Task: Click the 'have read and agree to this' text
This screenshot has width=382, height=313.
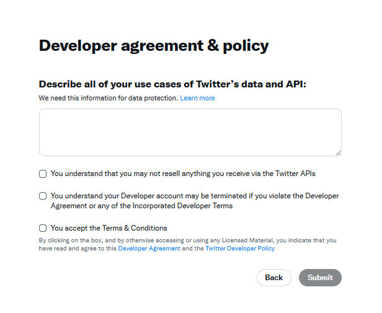Action: tap(78, 248)
